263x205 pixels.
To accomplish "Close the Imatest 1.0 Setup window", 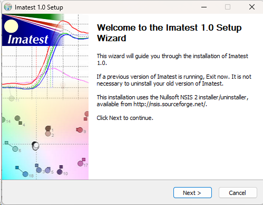I will 252,7.
